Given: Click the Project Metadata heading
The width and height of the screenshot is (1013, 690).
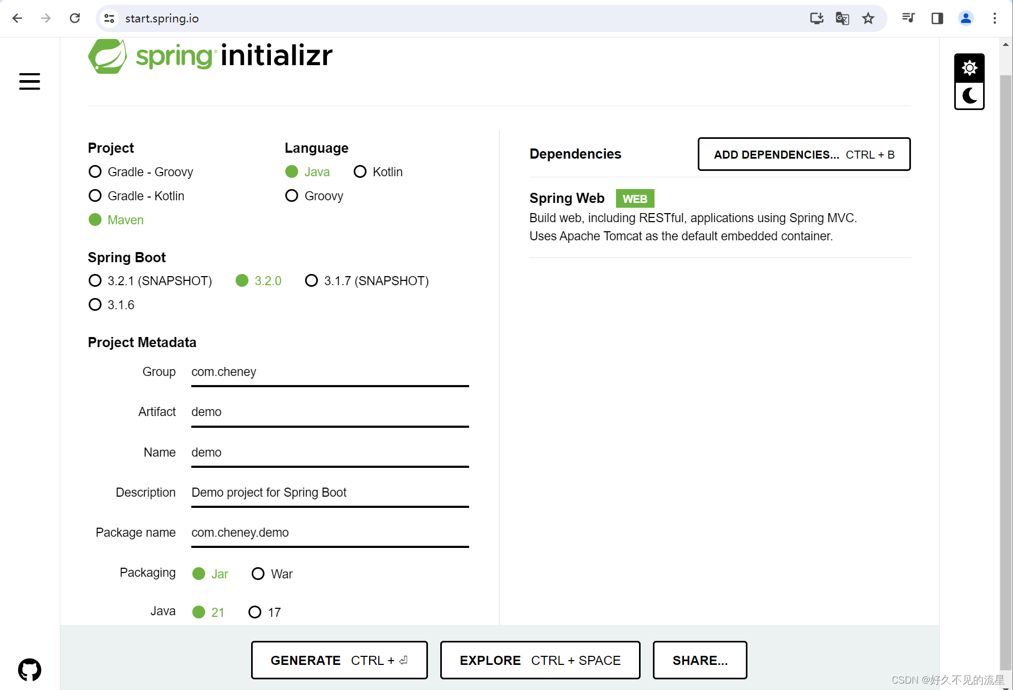Looking at the screenshot, I should click(x=142, y=342).
